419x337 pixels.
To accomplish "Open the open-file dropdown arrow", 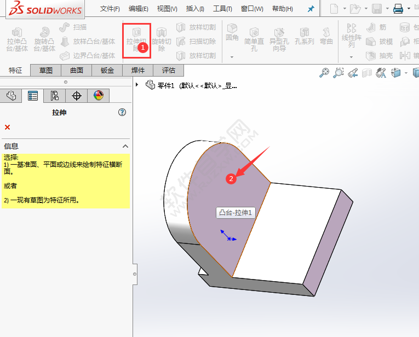I will coord(366,9).
